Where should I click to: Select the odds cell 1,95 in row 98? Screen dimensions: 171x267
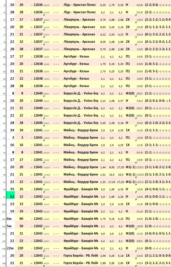[x=112, y=189]
